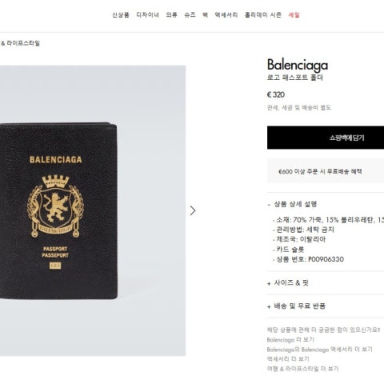Open Balenciaga 액세서리 더 보기 link
384x384 pixels.
[319, 350]
